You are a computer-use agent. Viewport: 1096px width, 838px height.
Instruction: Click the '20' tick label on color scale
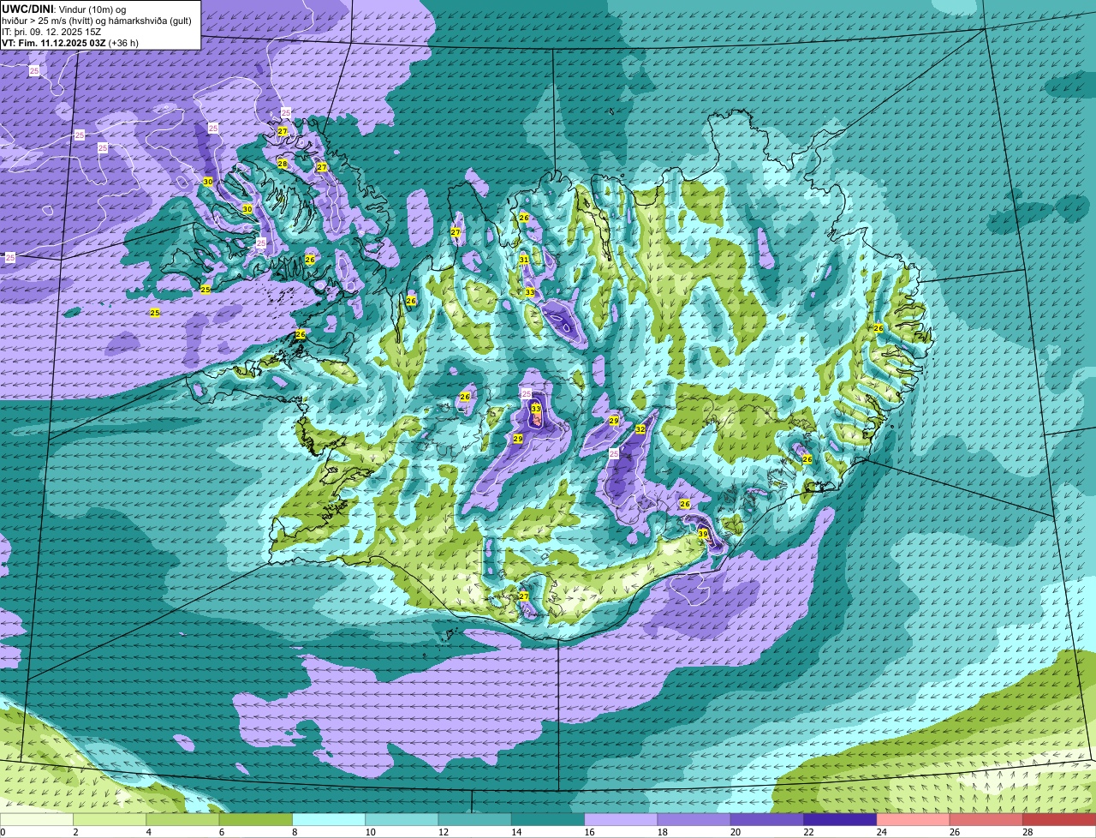click(736, 832)
